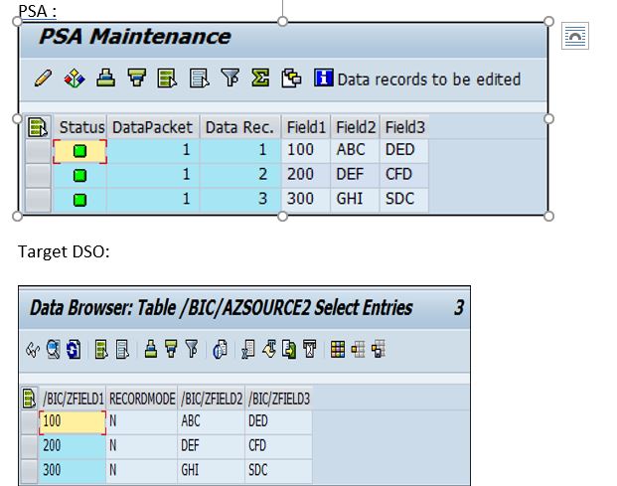Click the glasses Display icon in Data Browser
Image resolution: width=617 pixels, height=486 pixels.
click(33, 350)
